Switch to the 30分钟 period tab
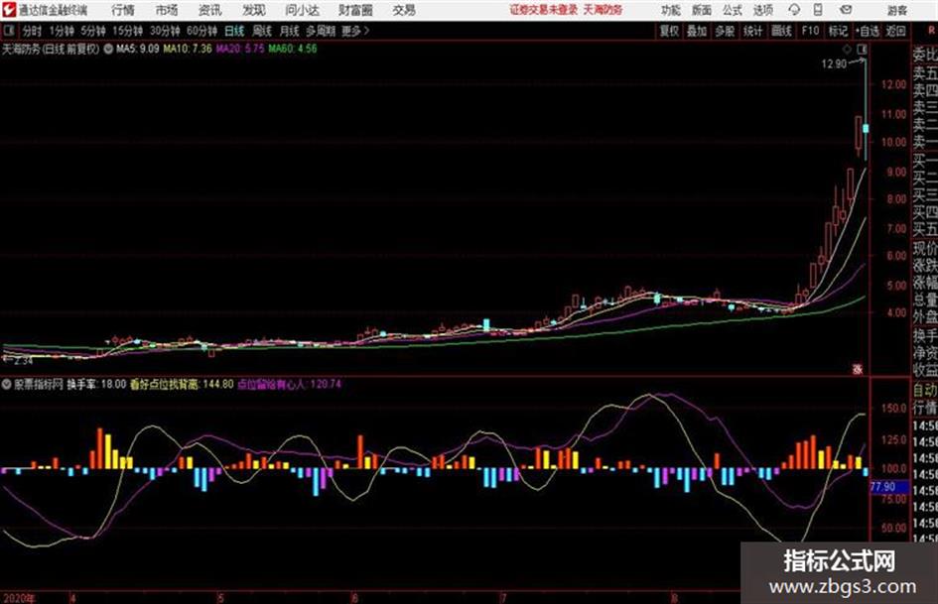The height and width of the screenshot is (604, 938). tap(165, 31)
